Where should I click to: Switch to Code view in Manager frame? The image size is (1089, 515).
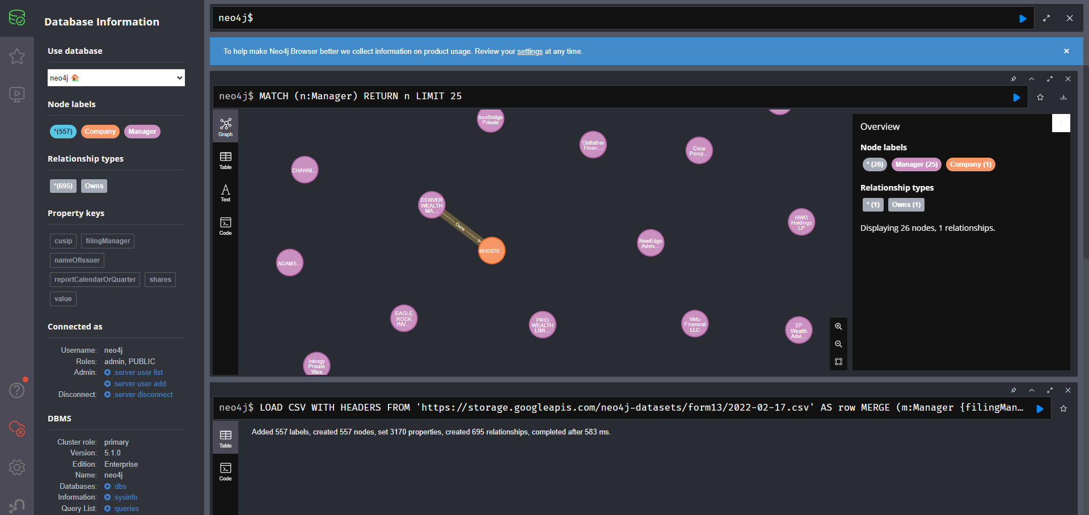[x=226, y=226]
